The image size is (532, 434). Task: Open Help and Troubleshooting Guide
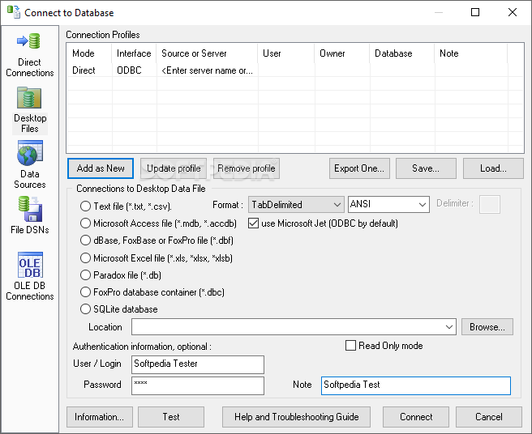tap(296, 417)
